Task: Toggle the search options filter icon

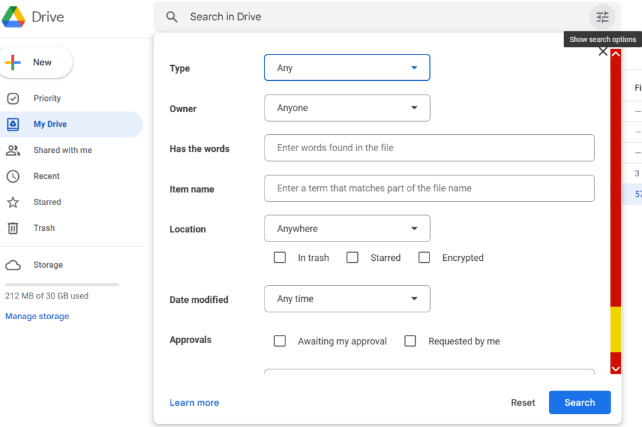Action: pyautogui.click(x=603, y=17)
